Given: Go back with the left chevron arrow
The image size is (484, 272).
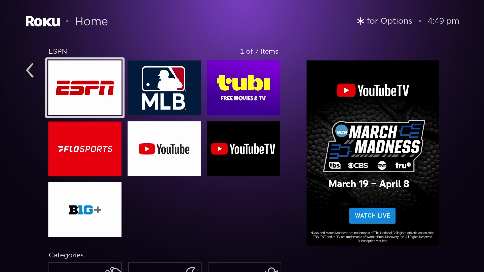Looking at the screenshot, I should pos(30,70).
